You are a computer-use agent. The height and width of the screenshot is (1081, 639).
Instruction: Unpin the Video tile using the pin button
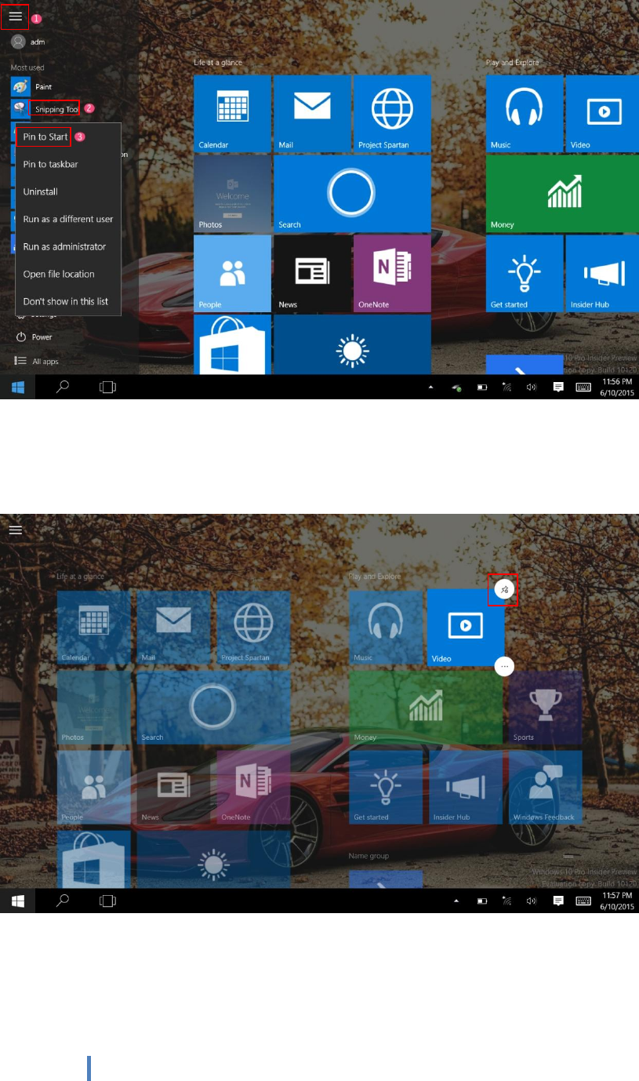505,590
